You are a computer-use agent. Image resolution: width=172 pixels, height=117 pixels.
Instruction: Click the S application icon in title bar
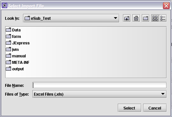(x=5, y=6)
